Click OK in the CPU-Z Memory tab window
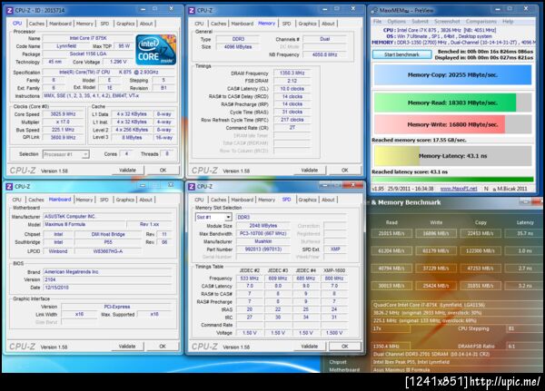The image size is (545, 391). click(x=345, y=171)
